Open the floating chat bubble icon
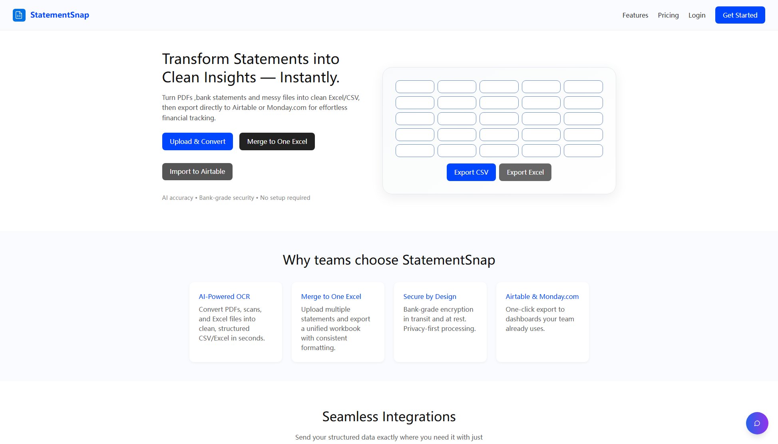 757,423
